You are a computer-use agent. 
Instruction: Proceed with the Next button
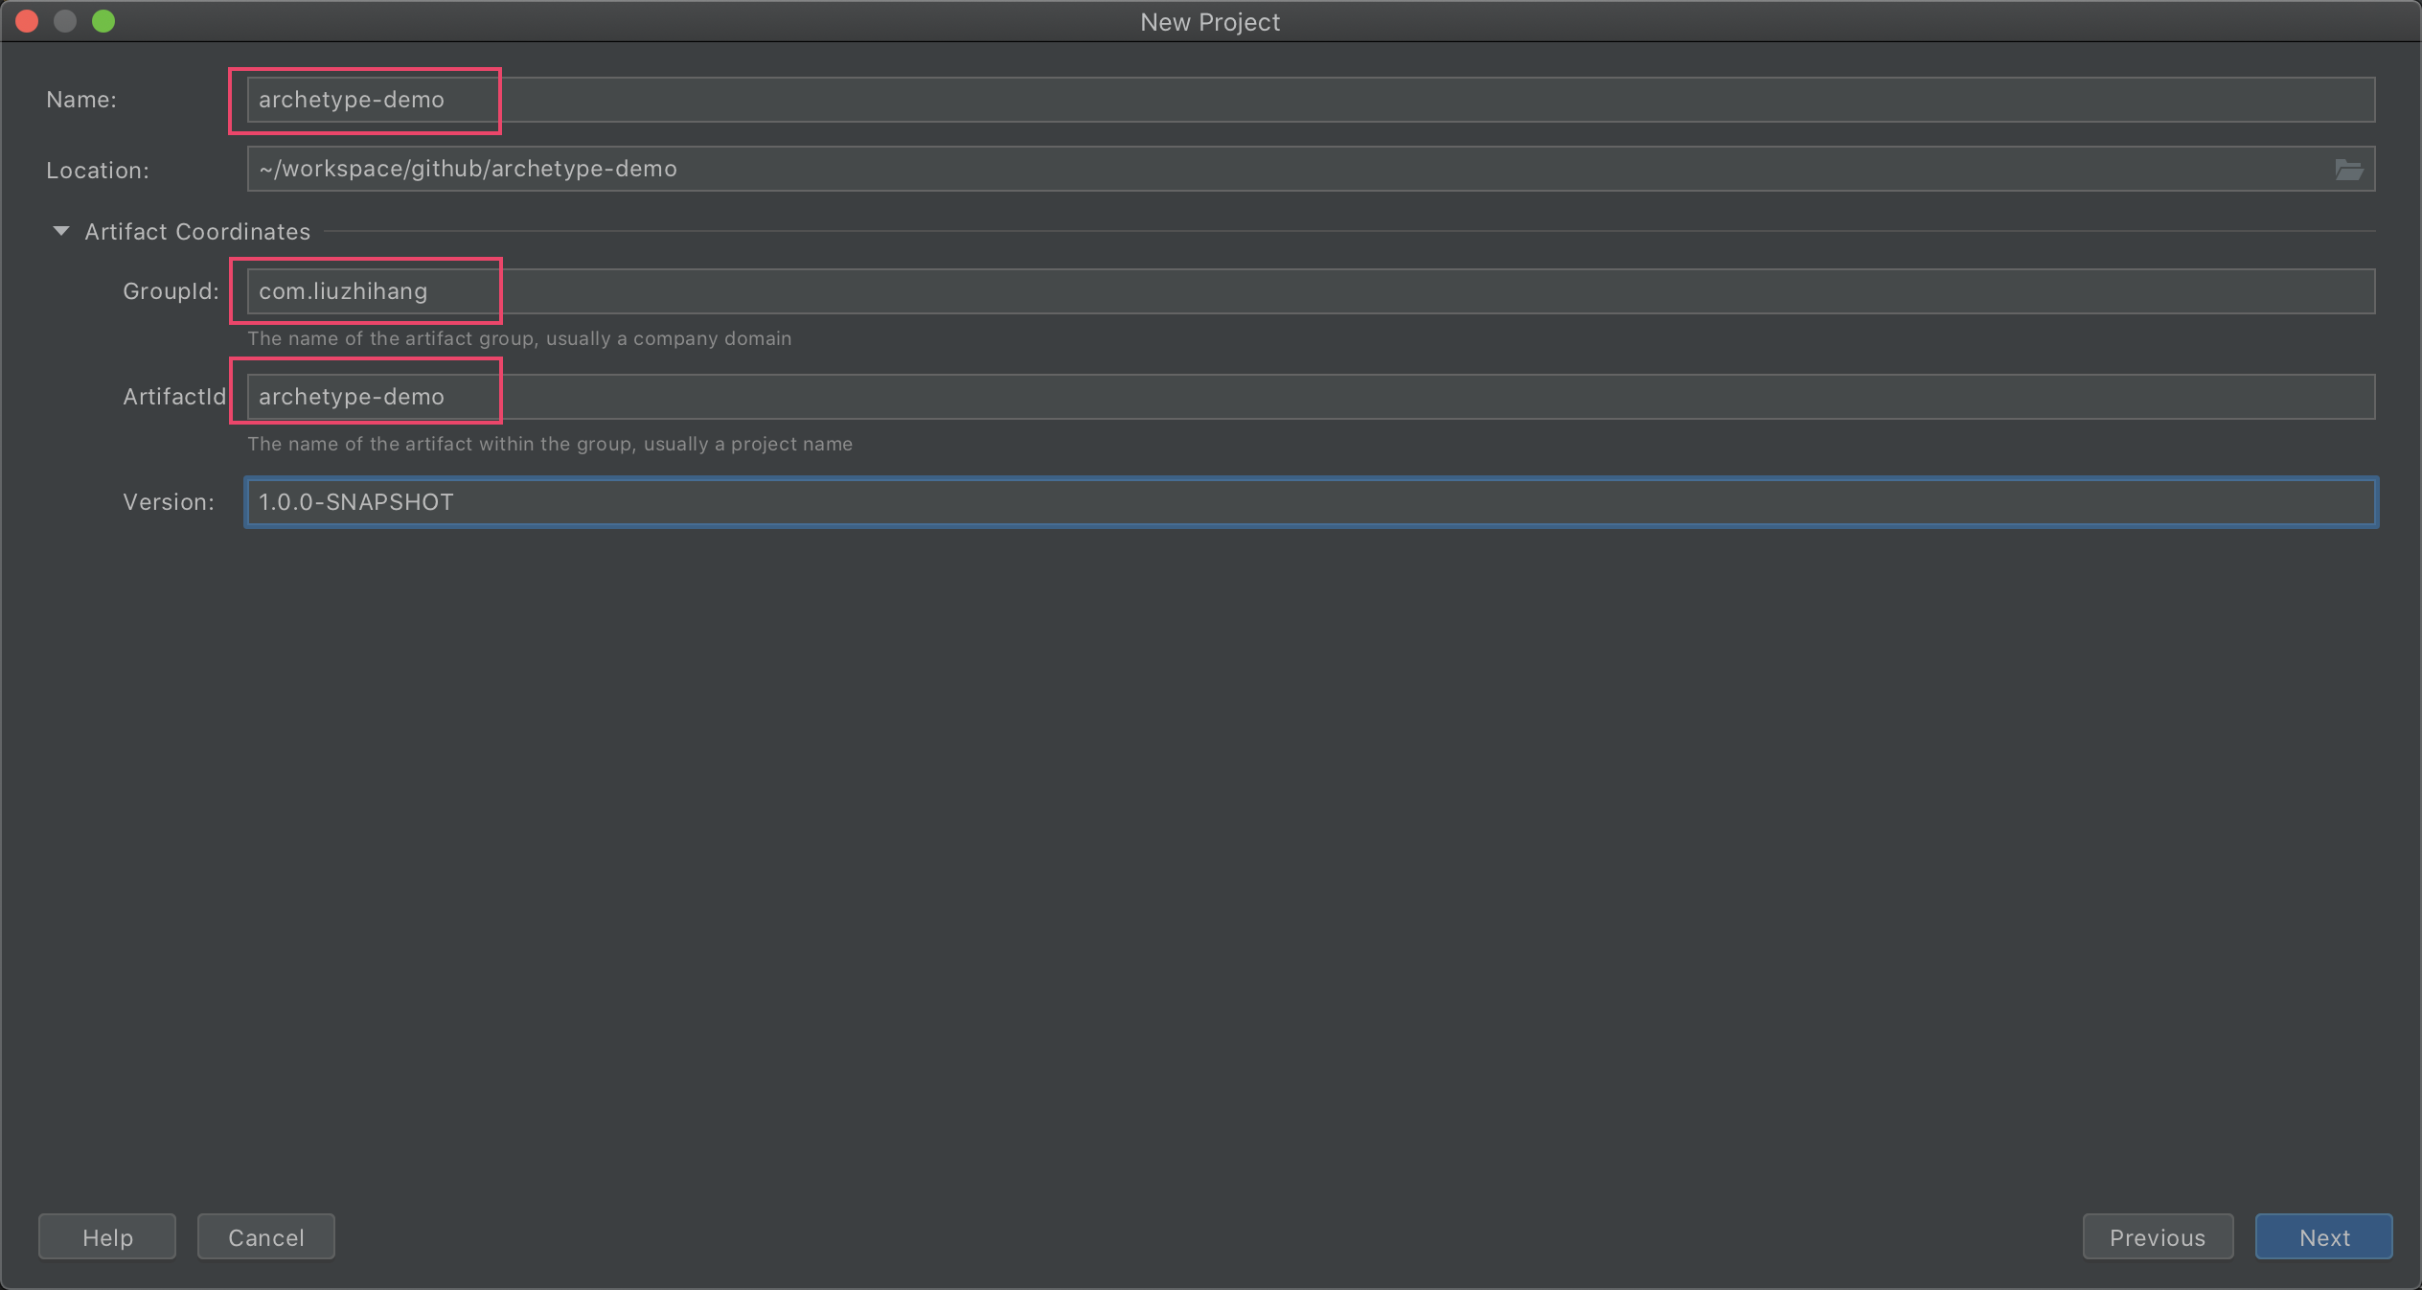(x=2323, y=1237)
